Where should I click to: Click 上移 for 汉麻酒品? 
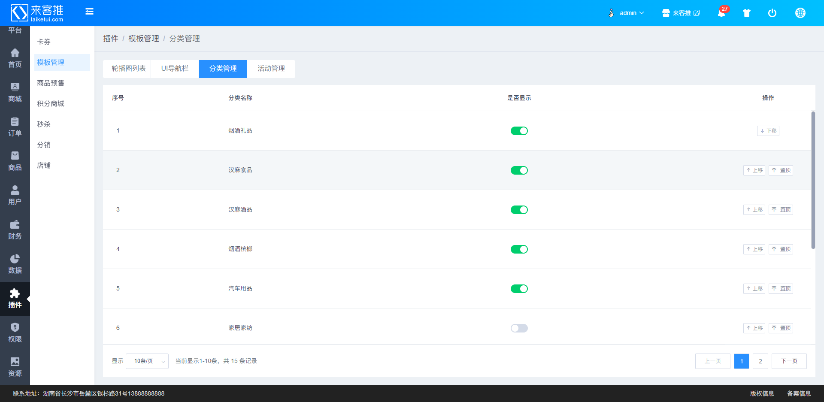point(754,210)
